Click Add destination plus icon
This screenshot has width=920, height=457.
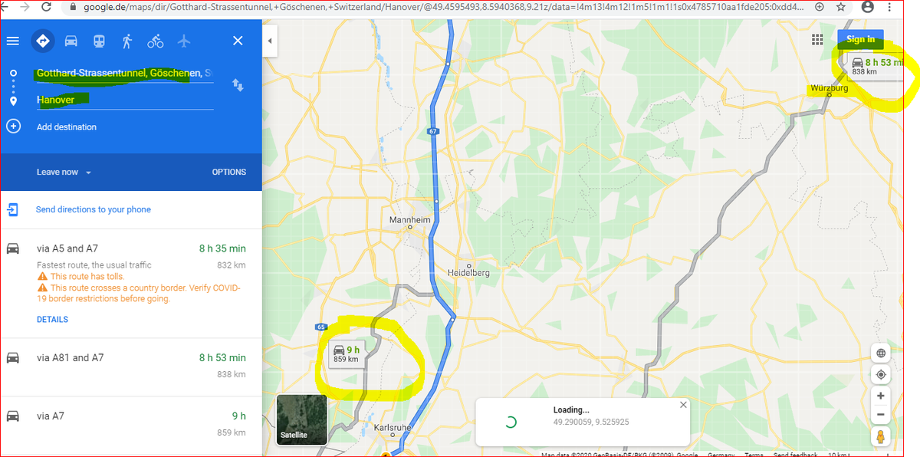[x=13, y=127]
